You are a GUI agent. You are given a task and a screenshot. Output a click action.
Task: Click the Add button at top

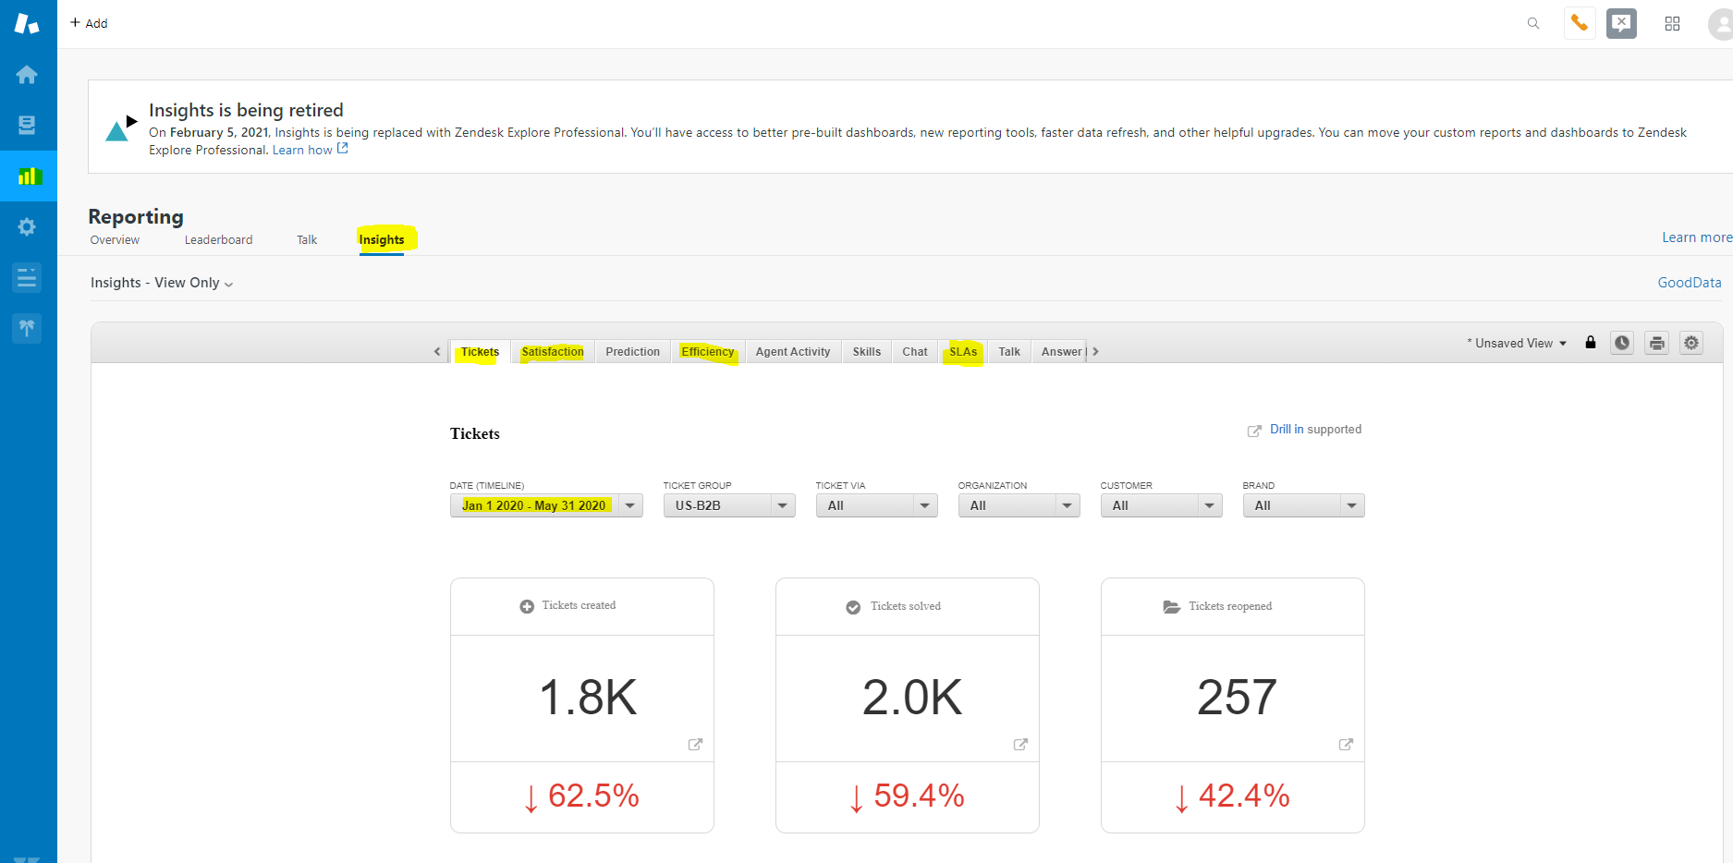89,23
